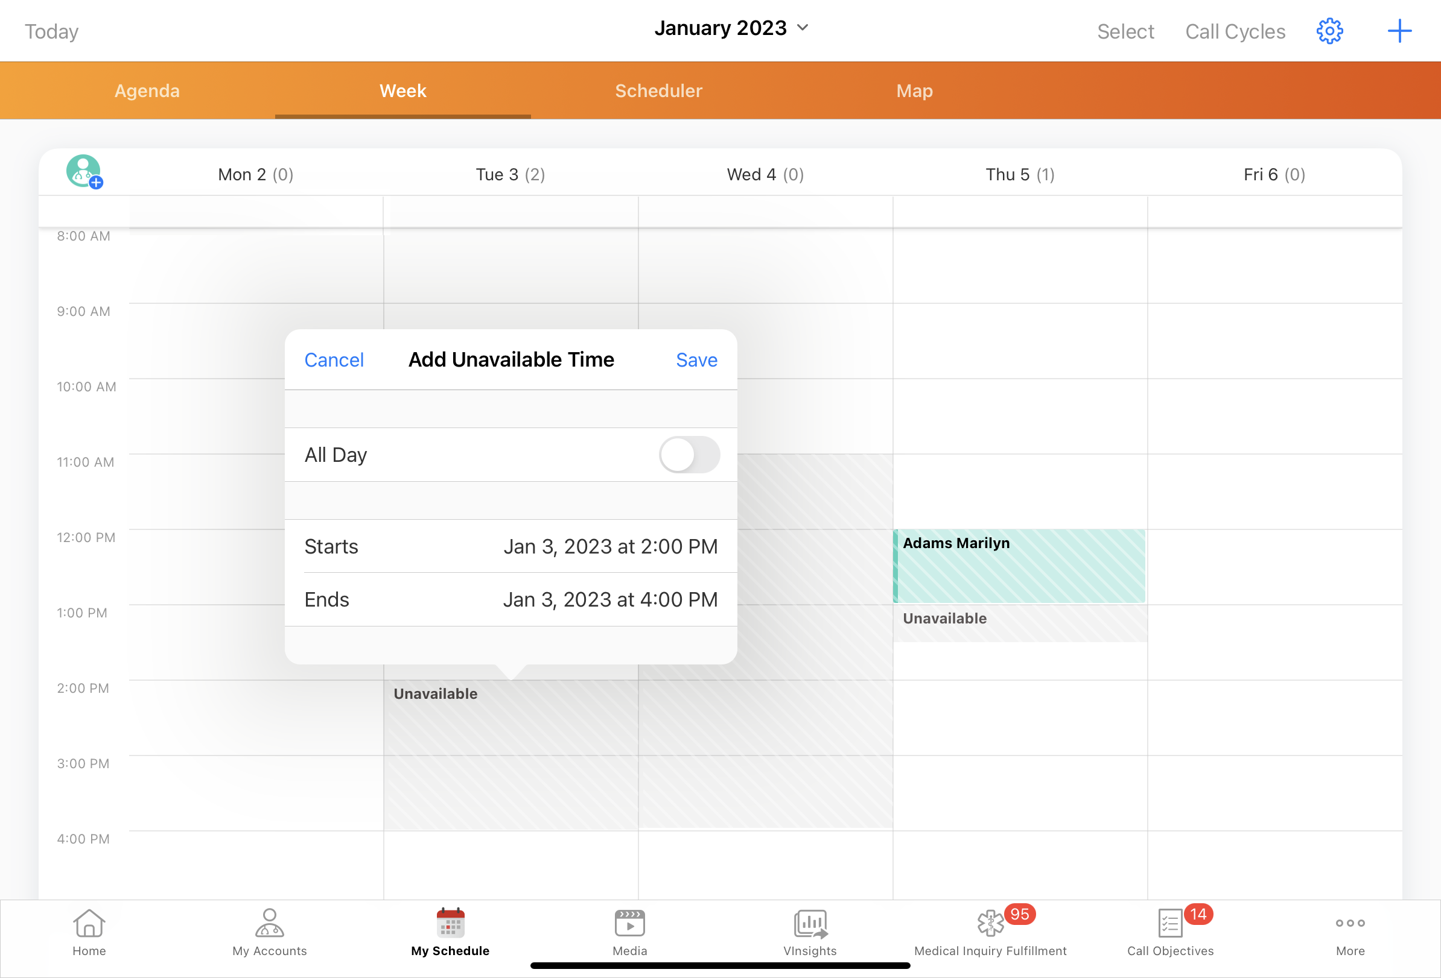Screen dimensions: 1441x978
Task: Open VInsights chart icon
Action: (810, 931)
